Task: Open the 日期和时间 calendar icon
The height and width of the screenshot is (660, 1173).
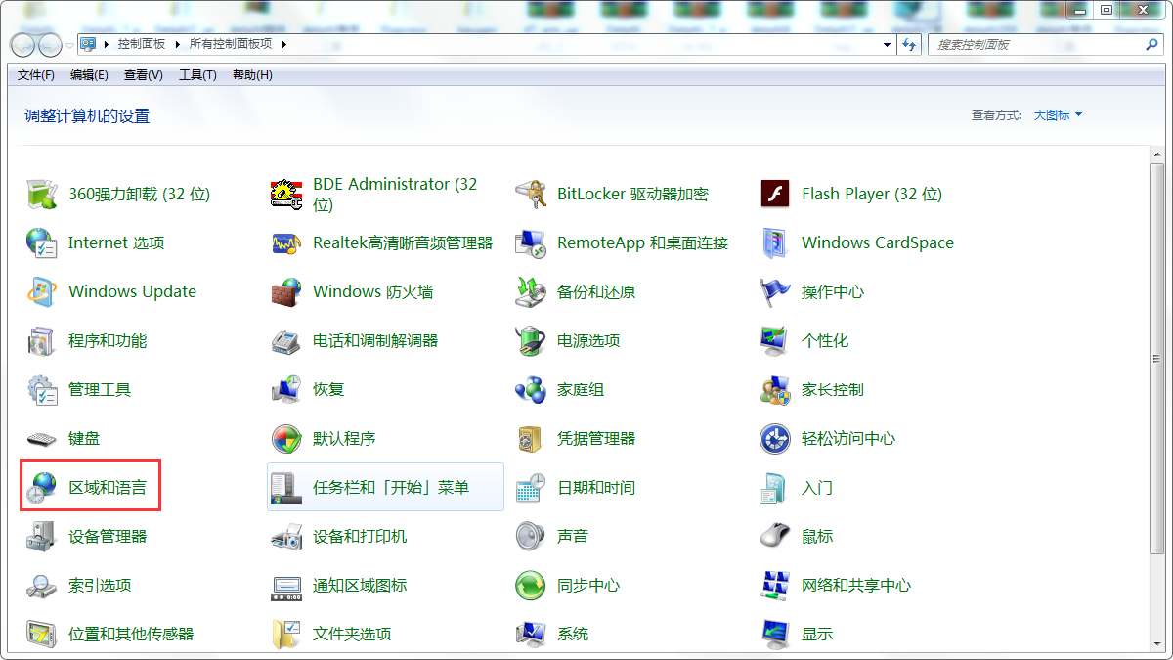Action: click(x=530, y=487)
